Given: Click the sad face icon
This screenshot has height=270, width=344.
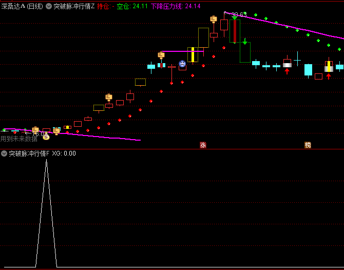Looking at the screenshot, I should pyautogui.click(x=182, y=64).
